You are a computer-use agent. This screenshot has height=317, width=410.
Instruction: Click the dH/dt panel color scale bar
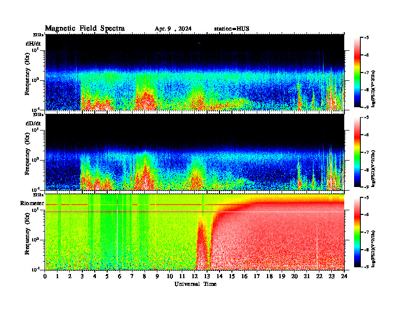[x=357, y=73]
